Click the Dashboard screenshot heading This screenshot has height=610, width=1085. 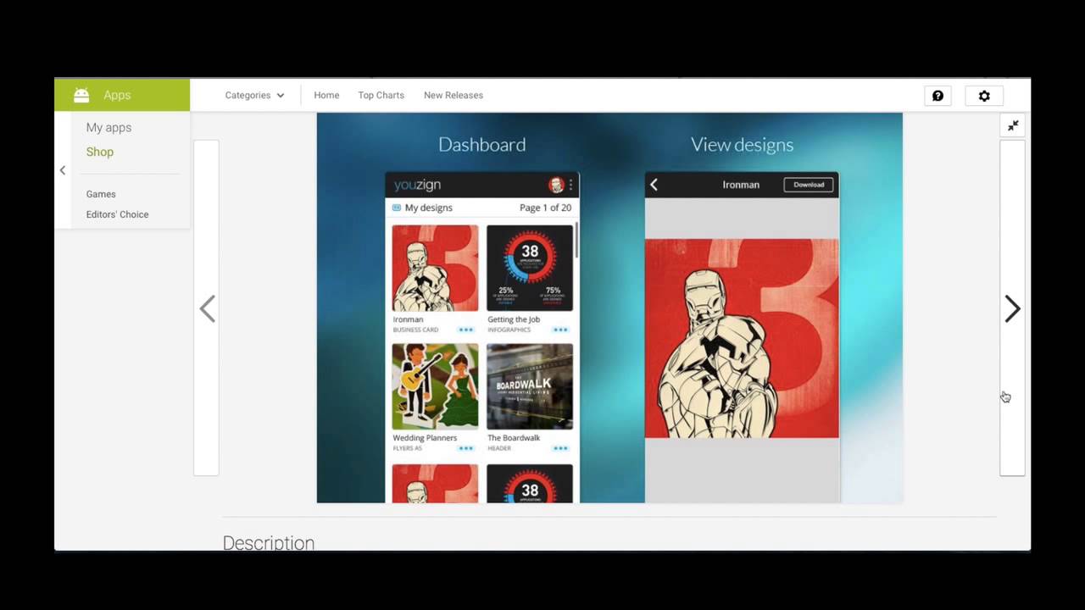point(481,145)
